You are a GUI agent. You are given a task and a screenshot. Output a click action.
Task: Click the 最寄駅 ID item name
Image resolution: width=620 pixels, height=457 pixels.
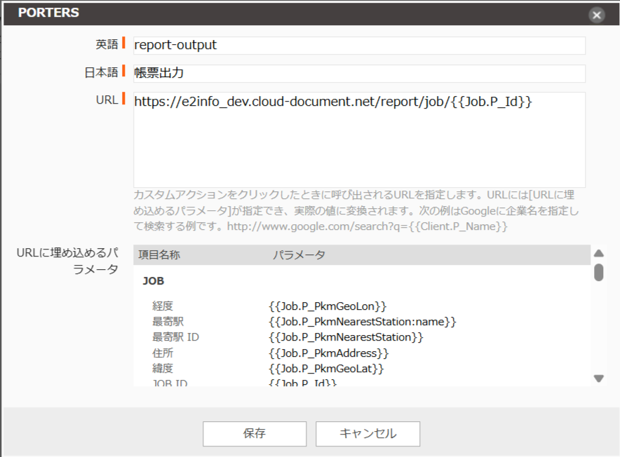[x=176, y=337]
